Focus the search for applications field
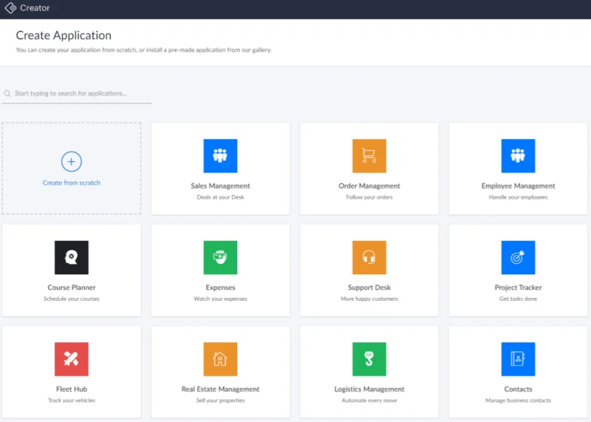The height and width of the screenshot is (422, 591). (77, 94)
